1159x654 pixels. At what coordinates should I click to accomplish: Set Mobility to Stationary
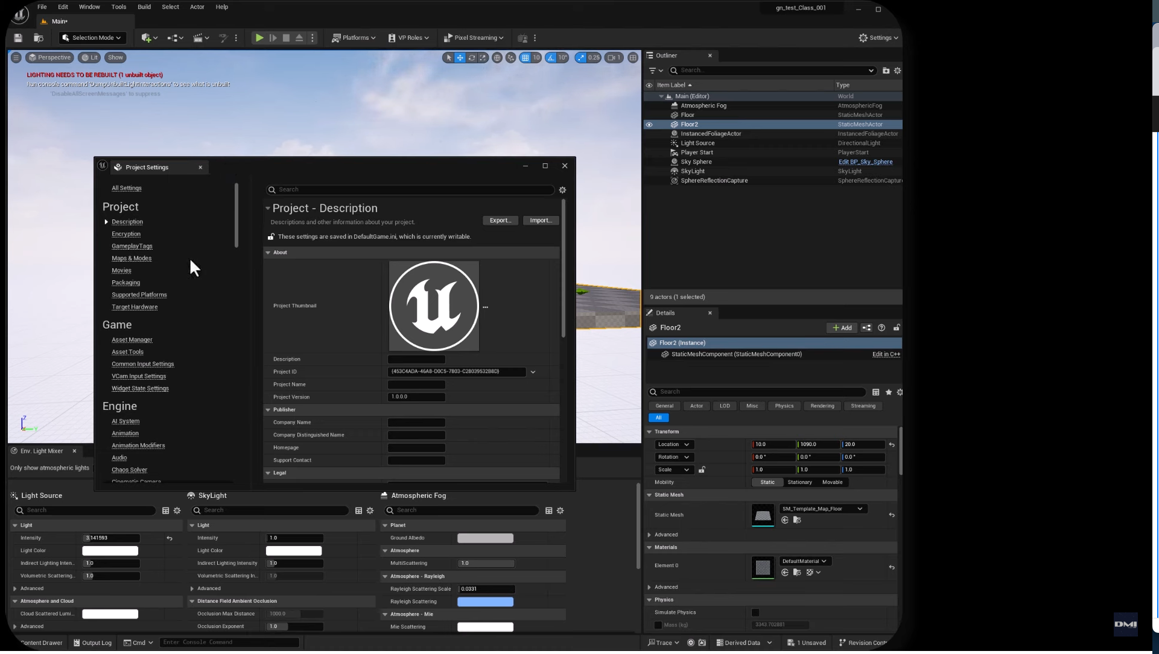click(799, 482)
